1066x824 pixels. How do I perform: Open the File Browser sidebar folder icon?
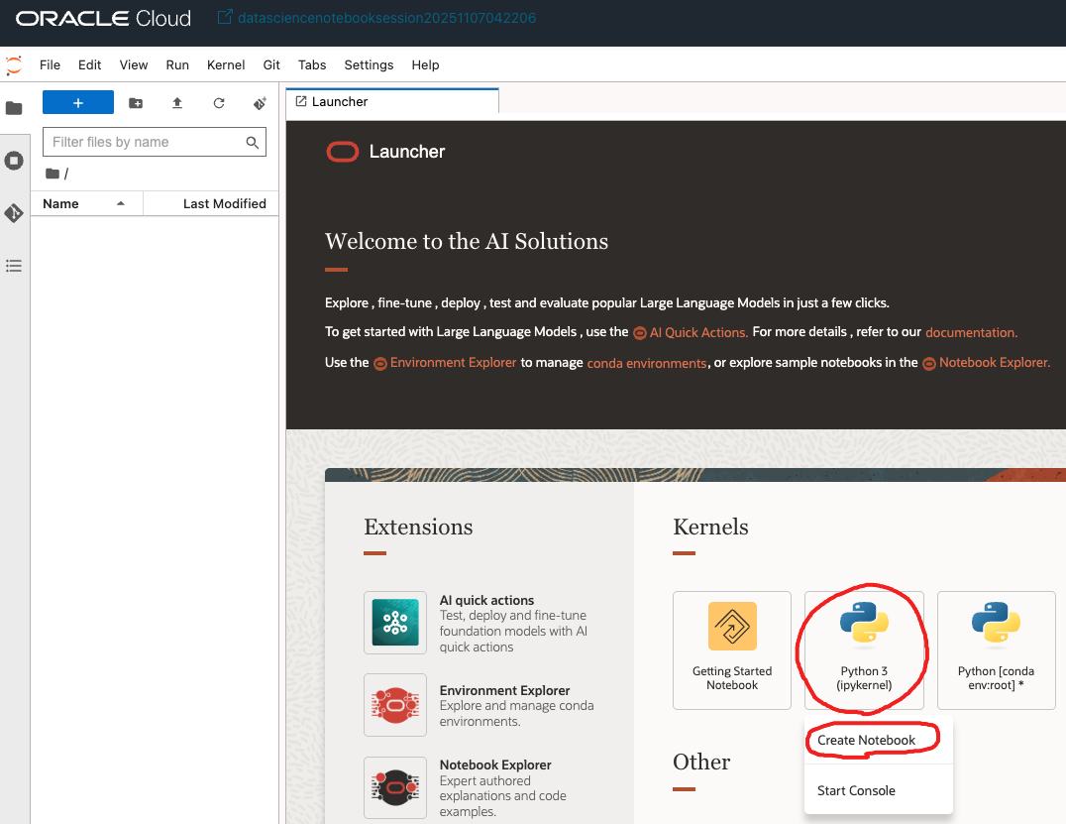pos(14,108)
